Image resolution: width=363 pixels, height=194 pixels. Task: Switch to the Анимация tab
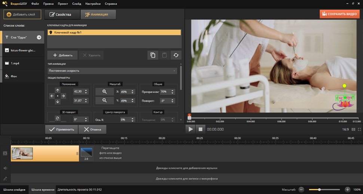click(98, 14)
